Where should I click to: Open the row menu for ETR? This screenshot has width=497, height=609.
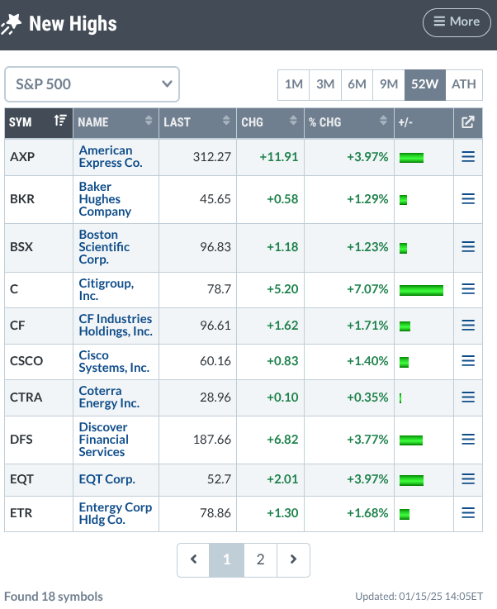468,513
